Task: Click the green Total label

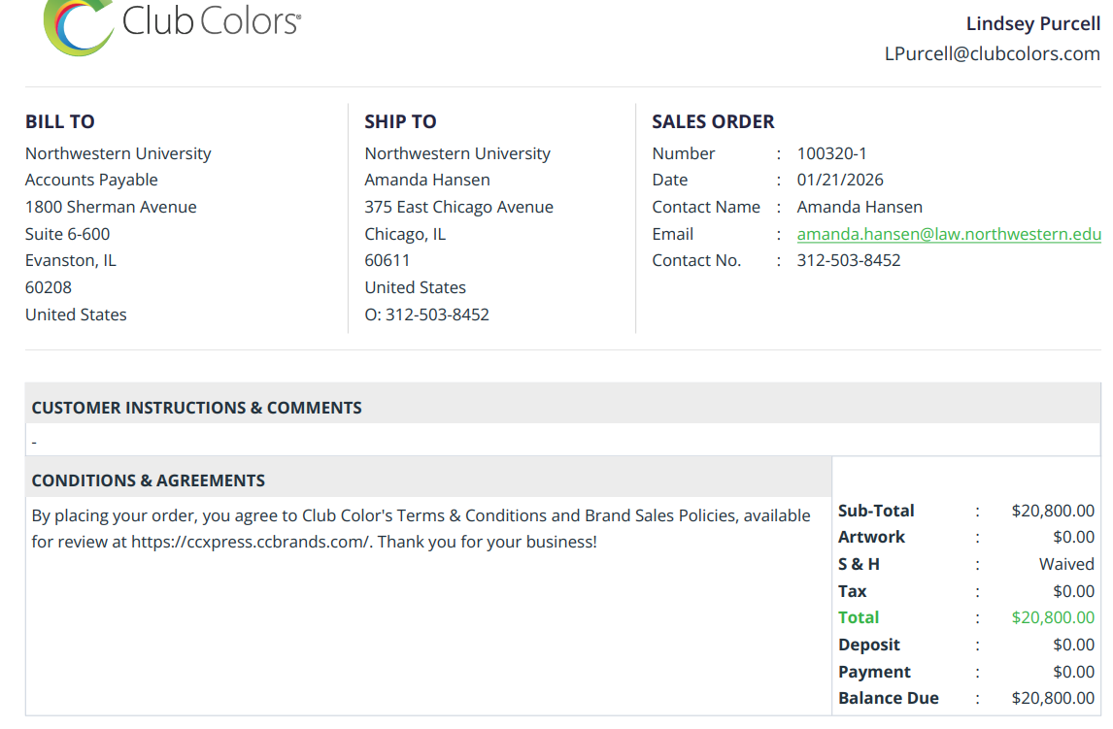Action: pos(859,617)
